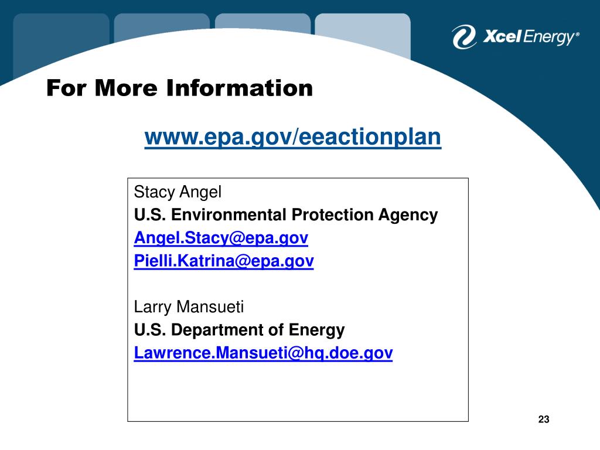This screenshot has height=450, width=600.
Task: Click the word Energy in the logo
Action: pyautogui.click(x=548, y=38)
